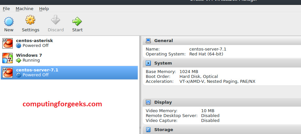Click the centos-asterisk power-off status icon
The width and height of the screenshot is (301, 134).
coord(18,46)
